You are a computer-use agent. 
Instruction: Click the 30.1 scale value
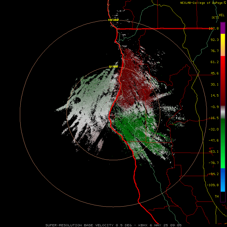click(215, 84)
